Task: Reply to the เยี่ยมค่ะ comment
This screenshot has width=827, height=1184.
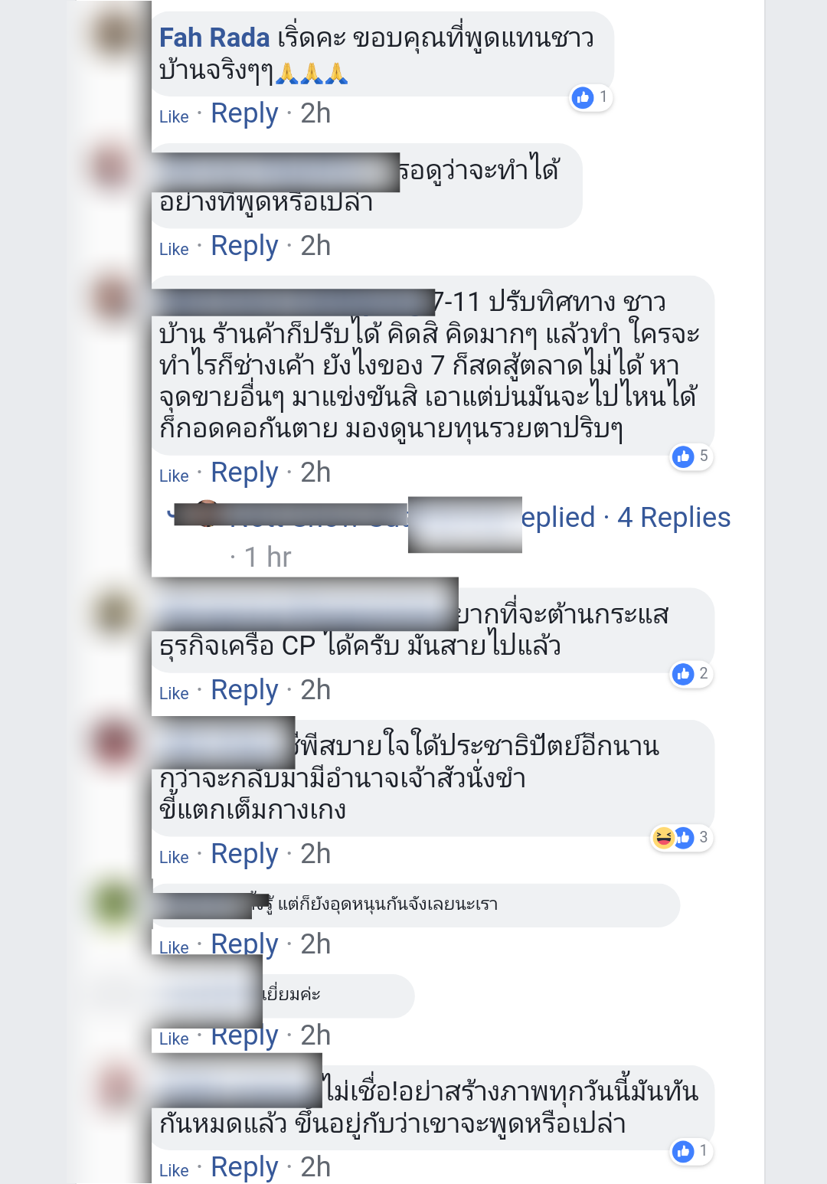Action: pos(244,1035)
